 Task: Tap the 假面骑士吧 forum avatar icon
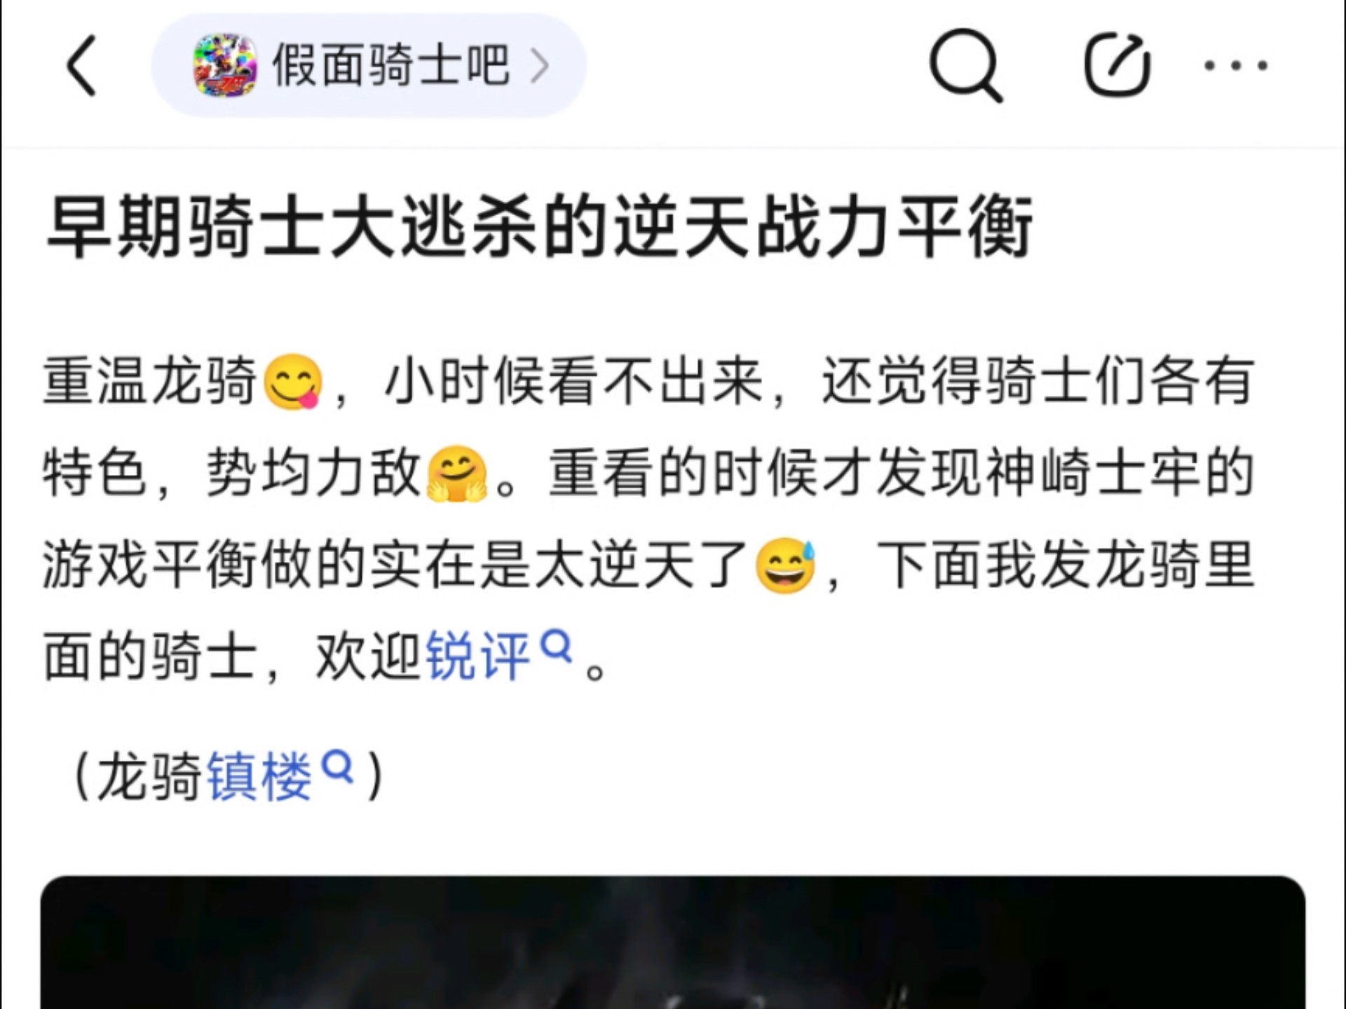pyautogui.click(x=225, y=65)
